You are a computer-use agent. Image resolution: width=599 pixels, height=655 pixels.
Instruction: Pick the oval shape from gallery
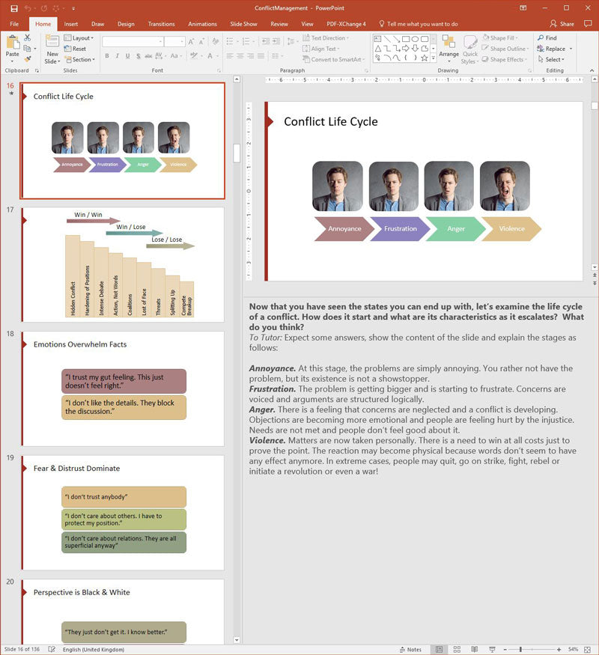pyautogui.click(x=416, y=39)
